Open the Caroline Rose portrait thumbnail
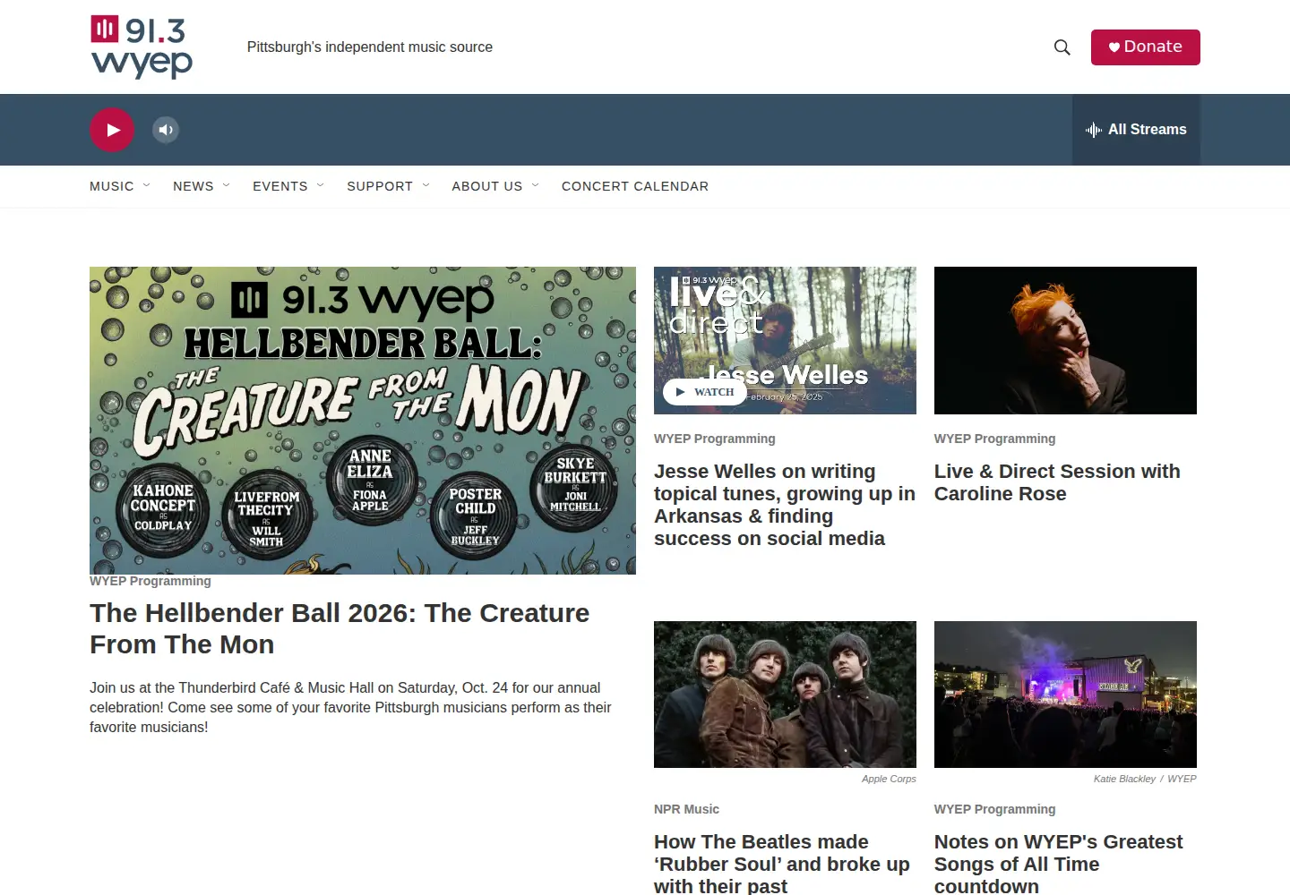 coord(1065,340)
